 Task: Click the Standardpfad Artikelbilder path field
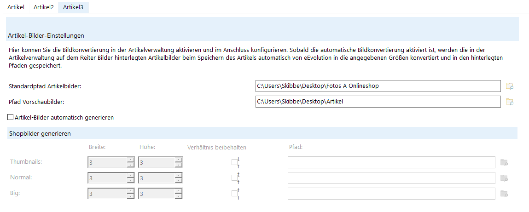pyautogui.click(x=378, y=86)
